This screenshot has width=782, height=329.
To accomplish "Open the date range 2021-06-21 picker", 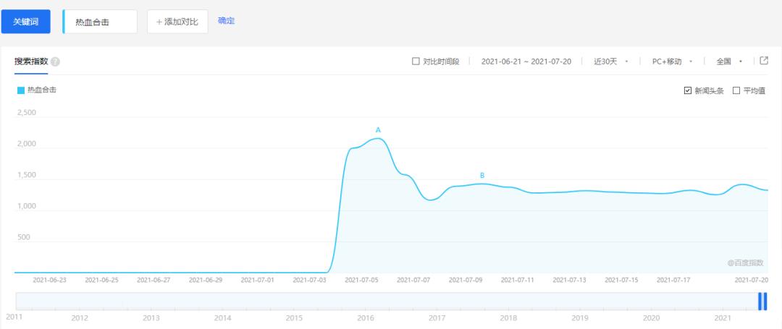I will pos(526,61).
